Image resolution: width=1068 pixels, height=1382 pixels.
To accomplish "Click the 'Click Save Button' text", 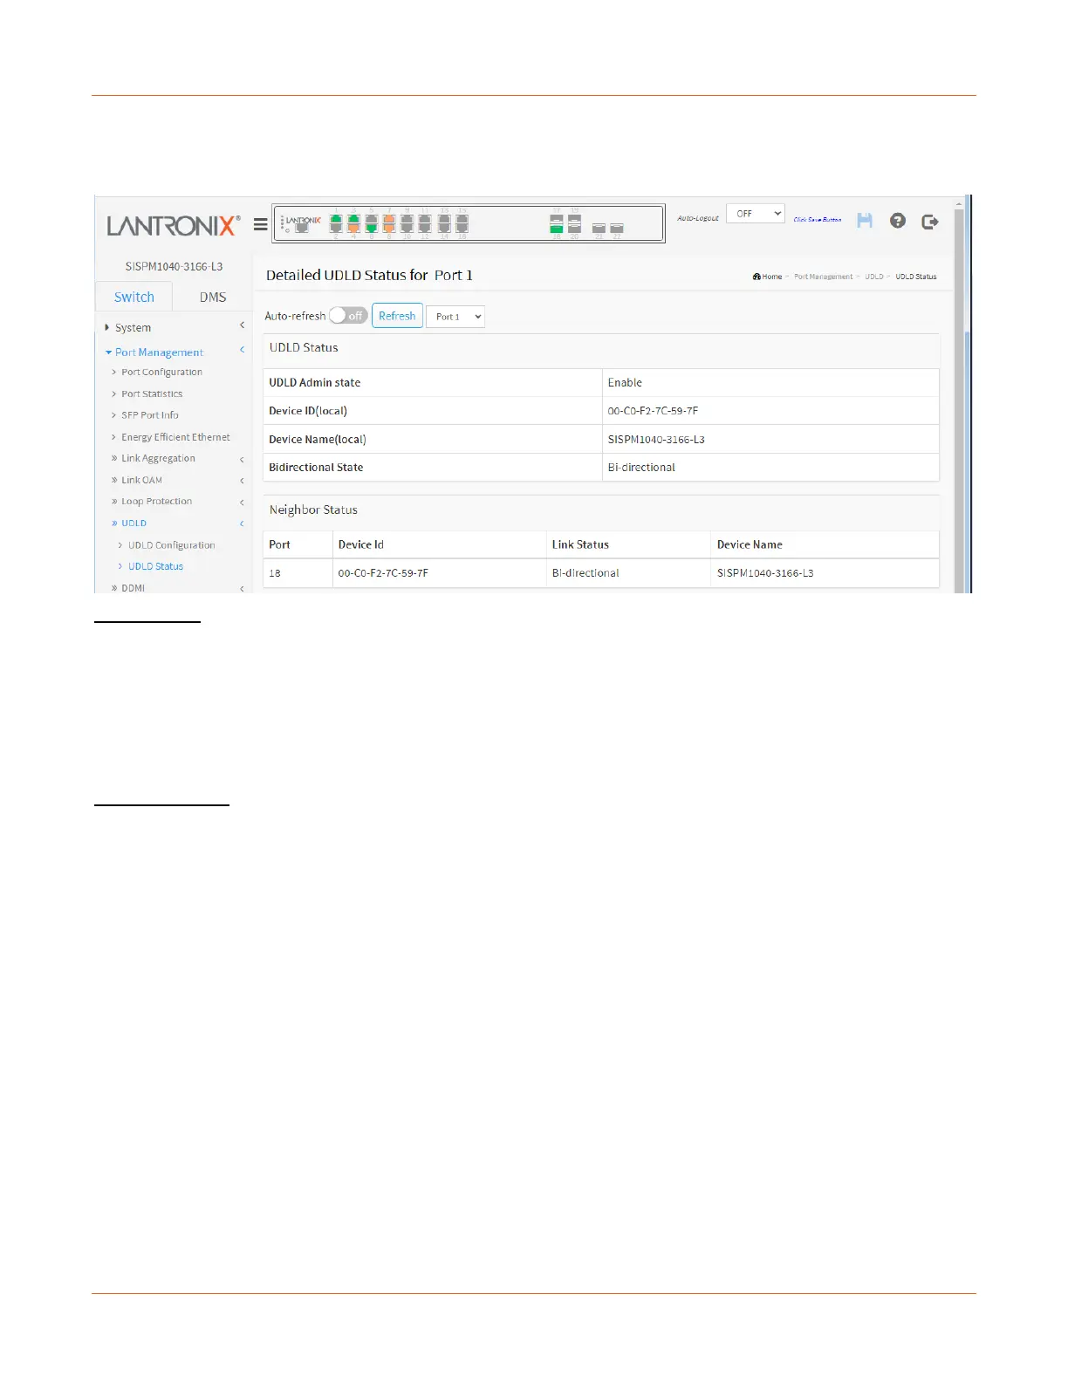I will tap(818, 220).
